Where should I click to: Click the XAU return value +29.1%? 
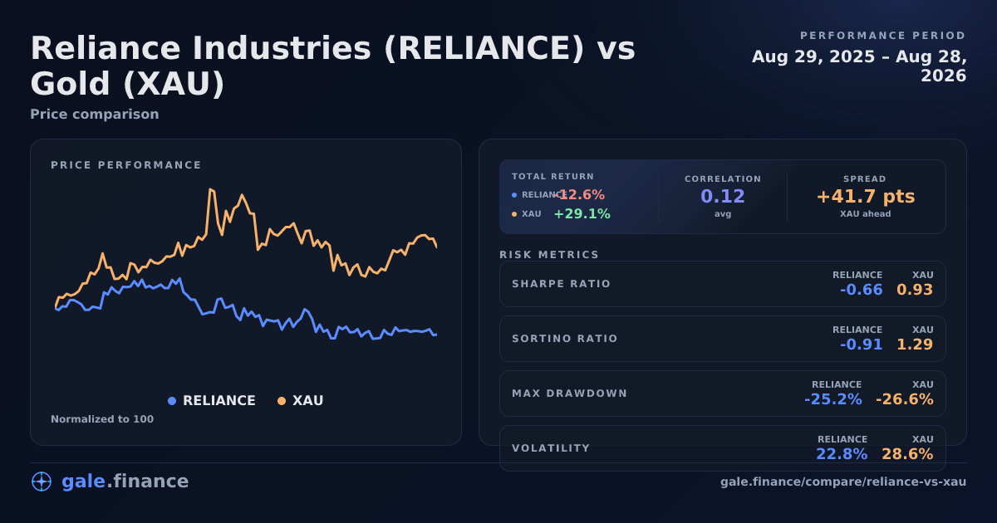click(x=582, y=214)
